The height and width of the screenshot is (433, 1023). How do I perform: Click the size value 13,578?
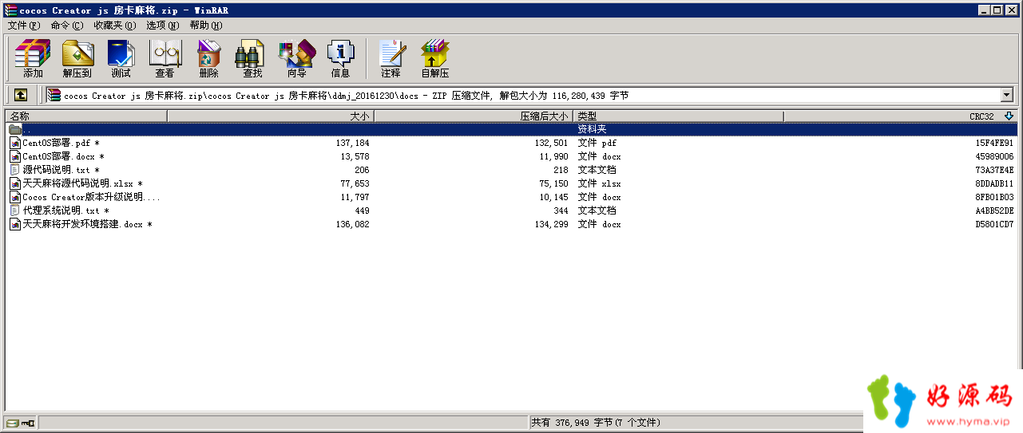click(x=355, y=156)
